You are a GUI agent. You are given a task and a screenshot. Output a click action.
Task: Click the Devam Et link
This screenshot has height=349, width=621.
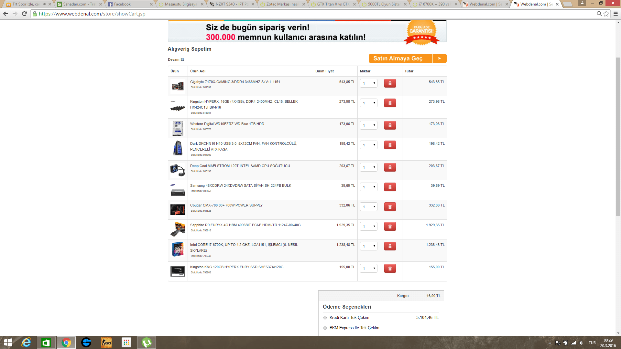click(x=176, y=59)
